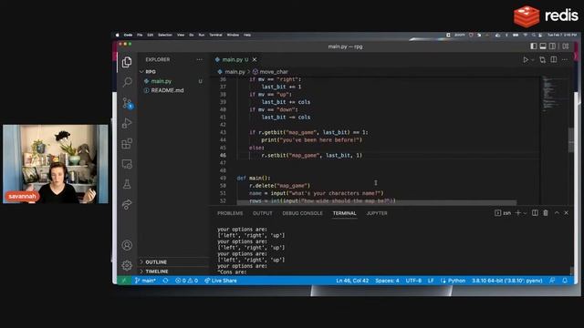The width and height of the screenshot is (584, 328).
Task: Run the Python file with the play button
Action: (526, 59)
